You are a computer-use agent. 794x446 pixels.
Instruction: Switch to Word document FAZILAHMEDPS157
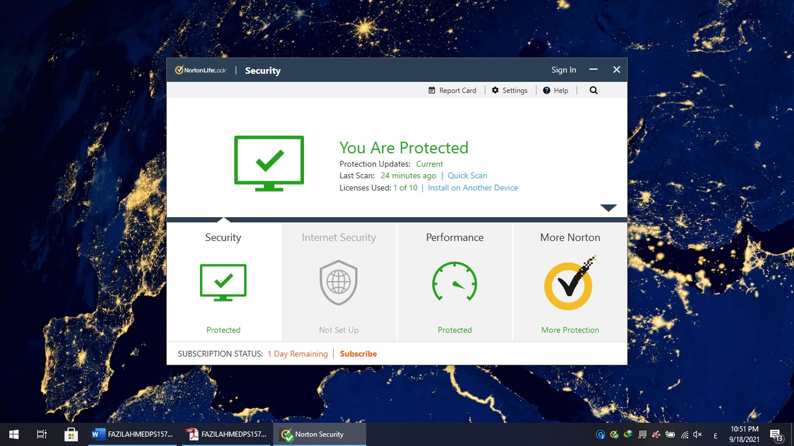point(133,434)
